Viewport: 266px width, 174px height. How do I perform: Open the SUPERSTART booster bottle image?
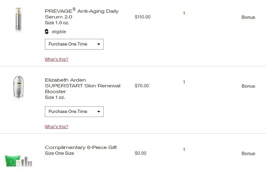(19, 88)
